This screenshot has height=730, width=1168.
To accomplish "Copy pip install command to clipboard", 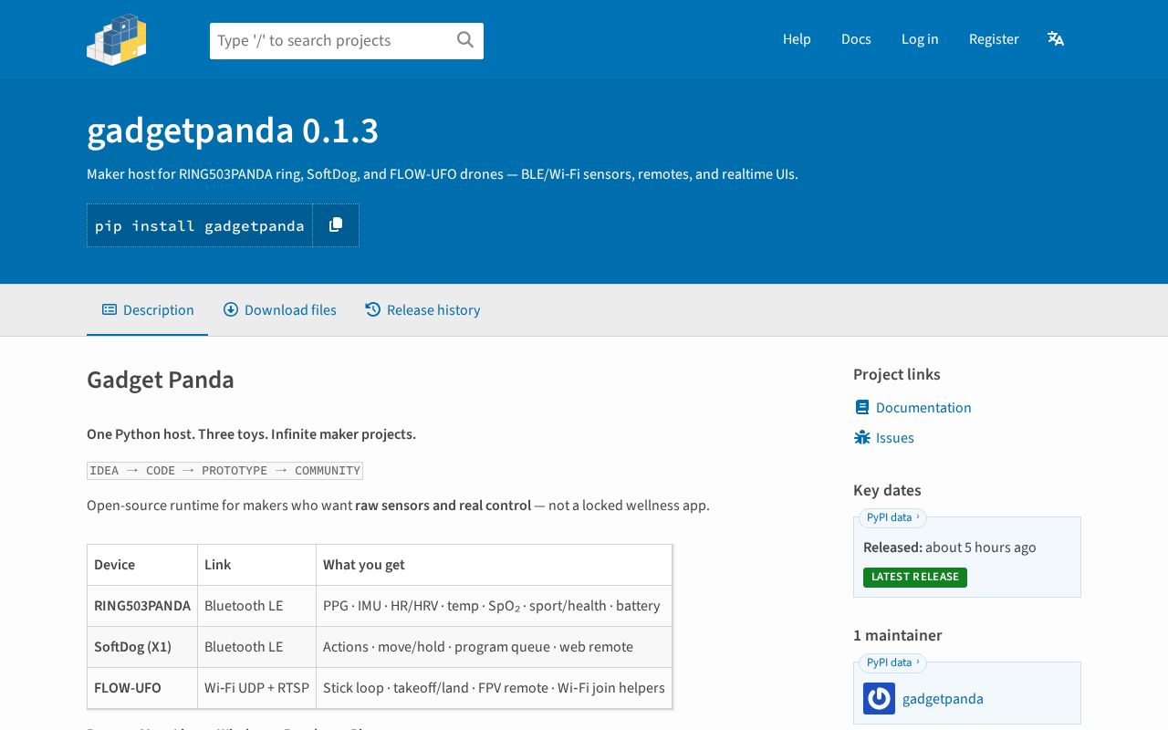I will click(x=336, y=225).
